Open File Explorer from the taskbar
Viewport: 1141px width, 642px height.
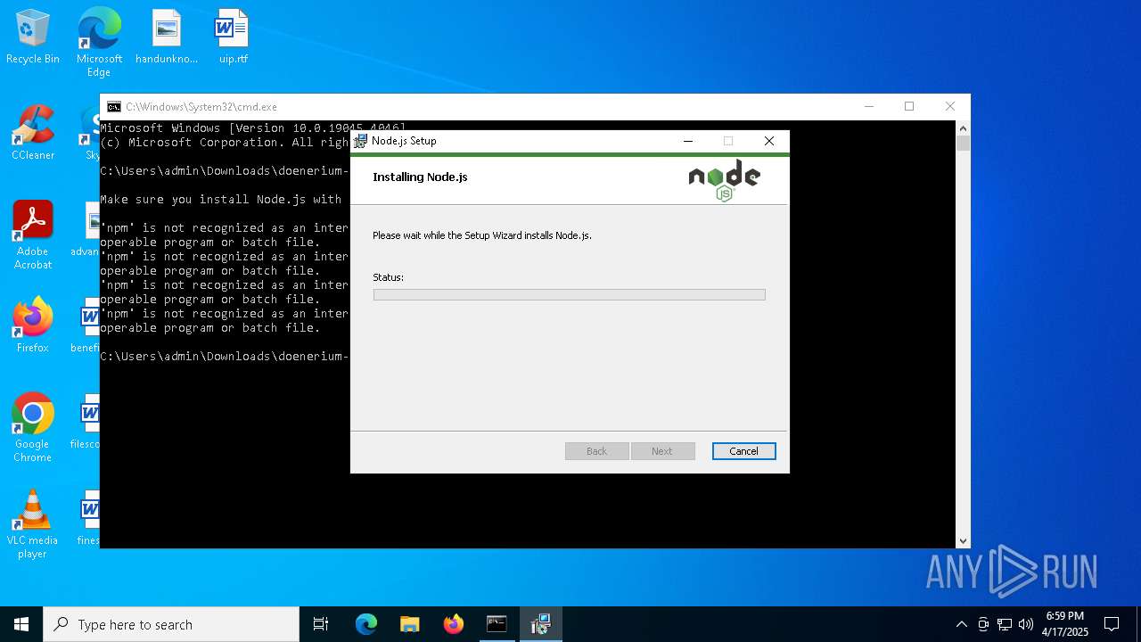click(409, 624)
